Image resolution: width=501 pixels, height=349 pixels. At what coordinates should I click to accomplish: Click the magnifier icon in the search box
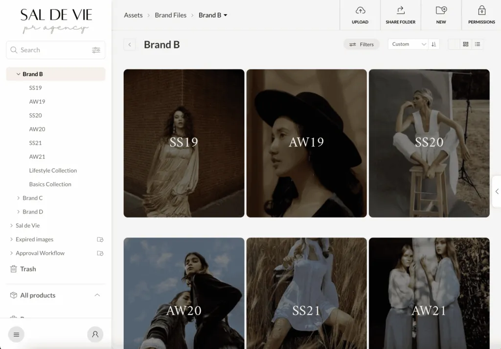pos(14,50)
